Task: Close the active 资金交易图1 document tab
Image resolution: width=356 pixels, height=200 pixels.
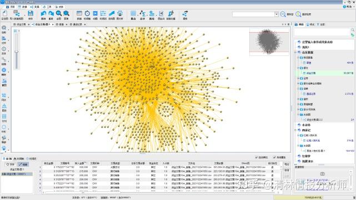Action: (x=53, y=24)
